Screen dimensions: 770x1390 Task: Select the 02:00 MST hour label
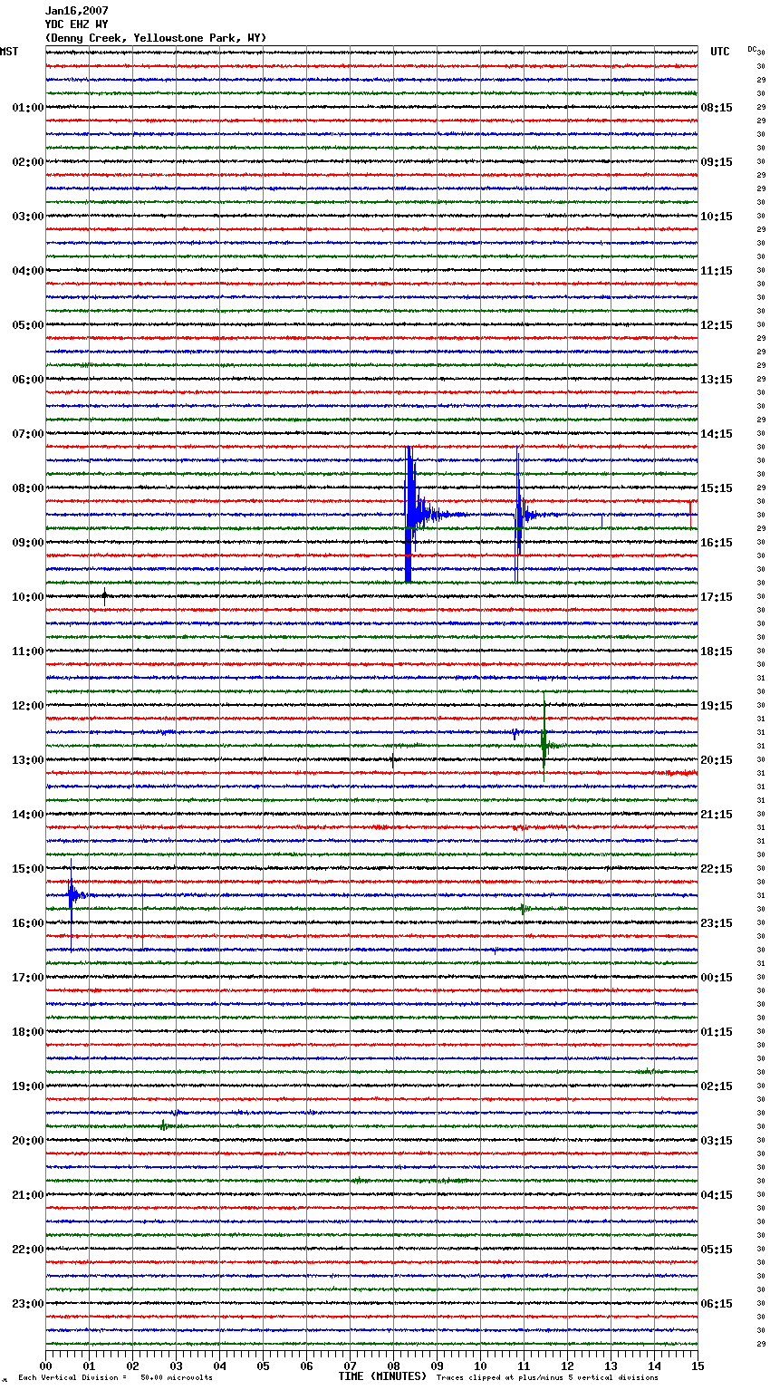coord(28,162)
